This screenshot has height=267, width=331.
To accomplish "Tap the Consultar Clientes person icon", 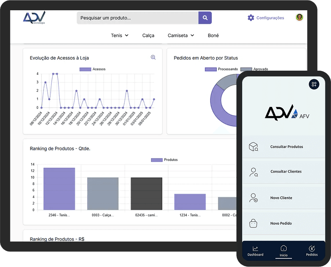I will pyautogui.click(x=253, y=172).
